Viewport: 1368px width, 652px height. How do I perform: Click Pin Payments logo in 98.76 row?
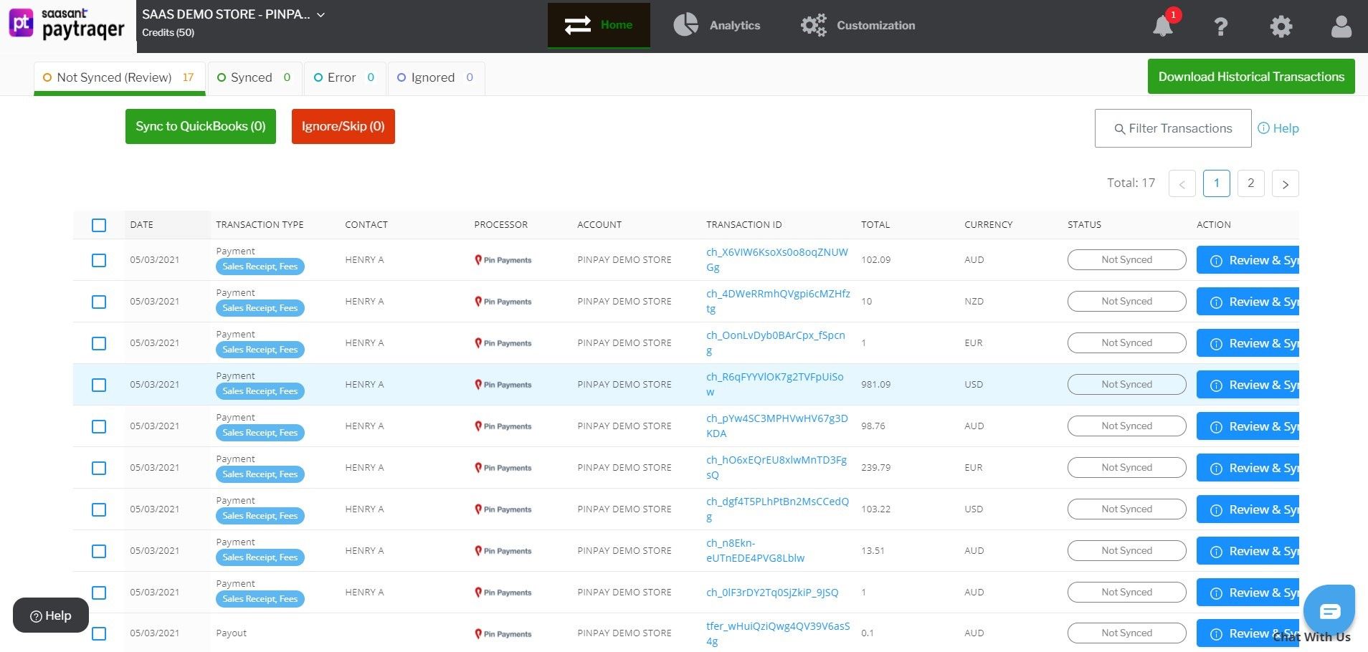click(x=503, y=426)
